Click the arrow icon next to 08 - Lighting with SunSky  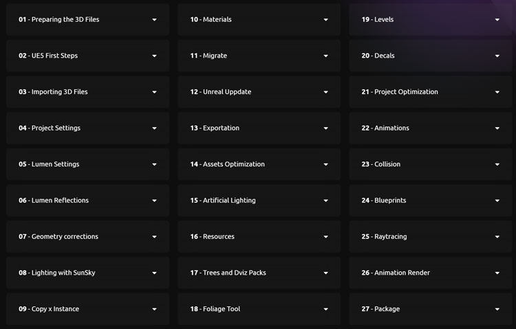click(154, 273)
